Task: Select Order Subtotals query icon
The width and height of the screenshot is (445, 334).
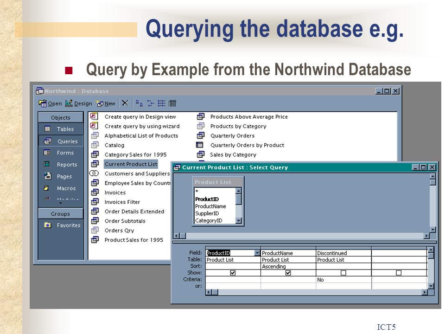Action: click(x=95, y=221)
